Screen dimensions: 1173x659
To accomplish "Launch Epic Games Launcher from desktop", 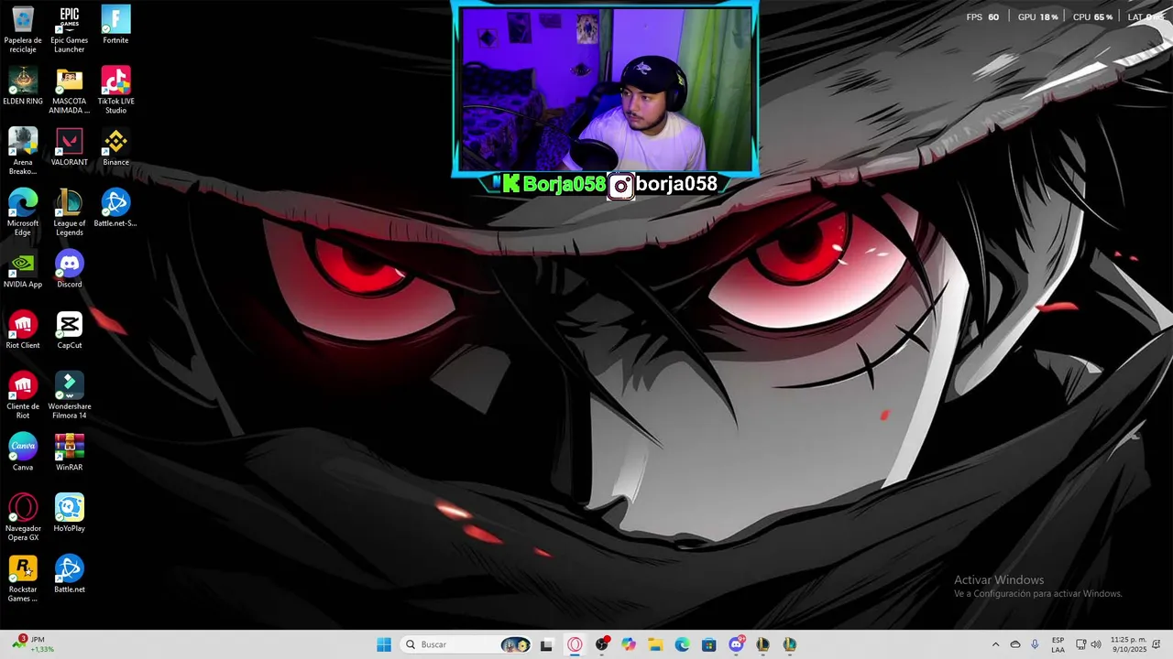I will click(x=70, y=29).
